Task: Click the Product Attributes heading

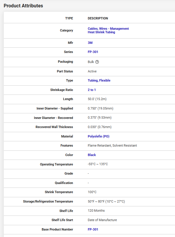Action: point(24,6)
